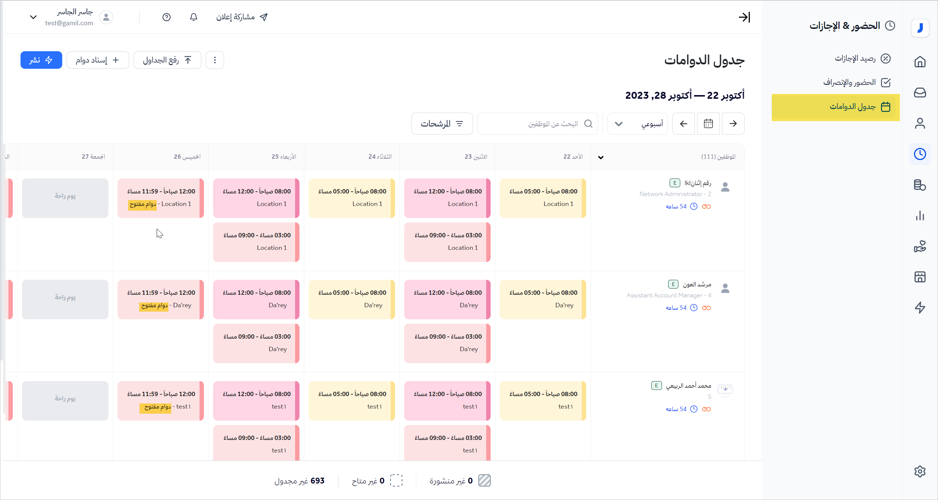Open the more options three-dots menu
Image resolution: width=938 pixels, height=500 pixels.
(215, 60)
